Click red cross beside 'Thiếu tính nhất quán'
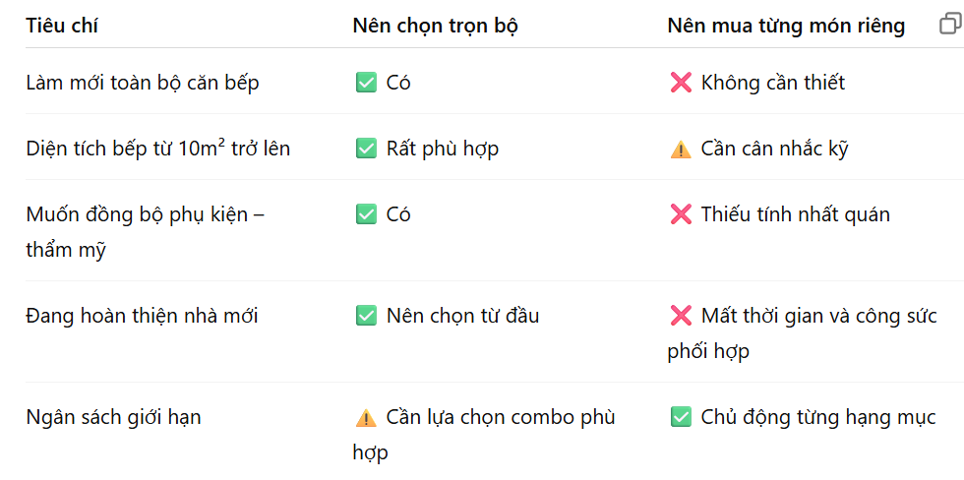 coord(681,214)
